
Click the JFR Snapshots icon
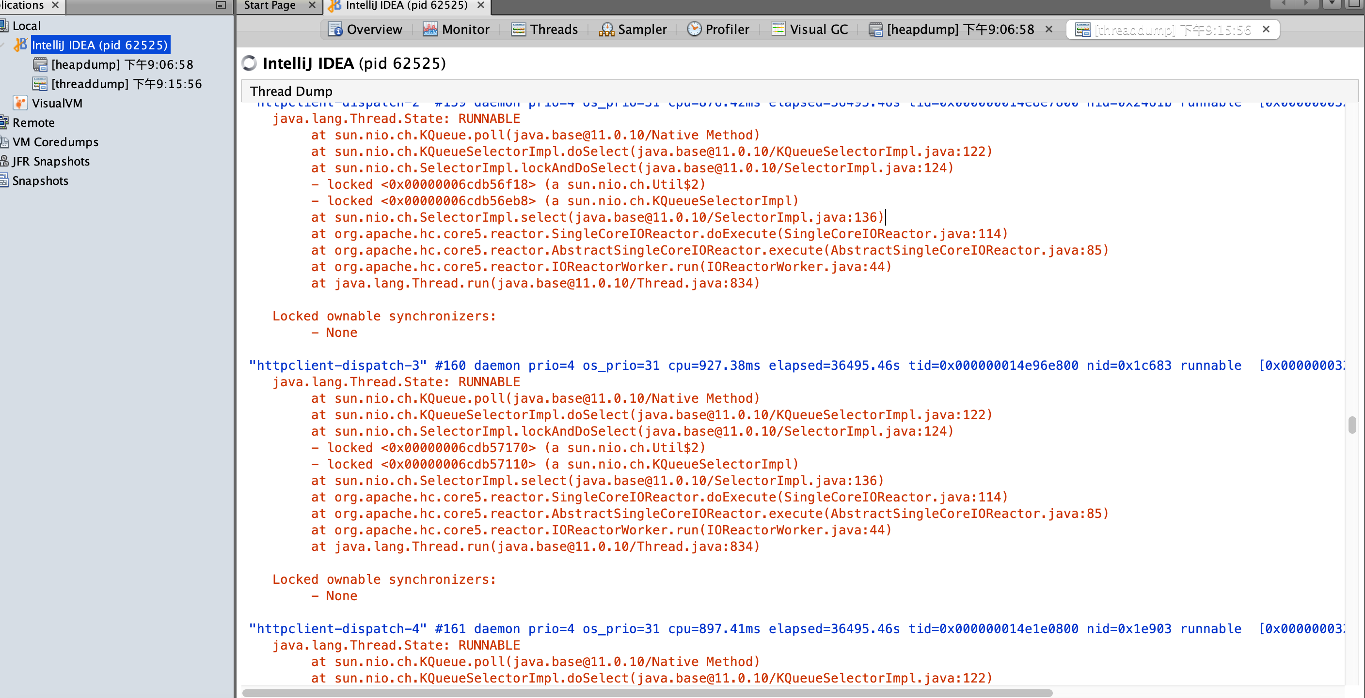pos(4,161)
